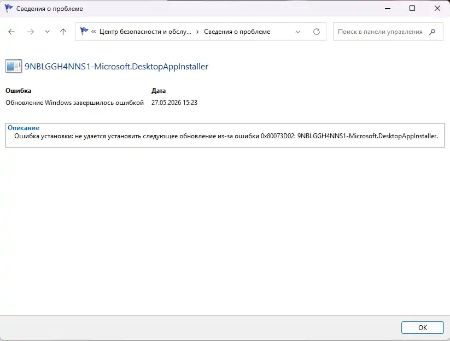450x341 pixels.
Task: Click the Описание label
Action: 24,128
